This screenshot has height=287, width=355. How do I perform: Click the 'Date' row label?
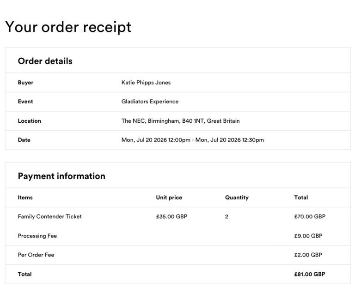coord(24,140)
